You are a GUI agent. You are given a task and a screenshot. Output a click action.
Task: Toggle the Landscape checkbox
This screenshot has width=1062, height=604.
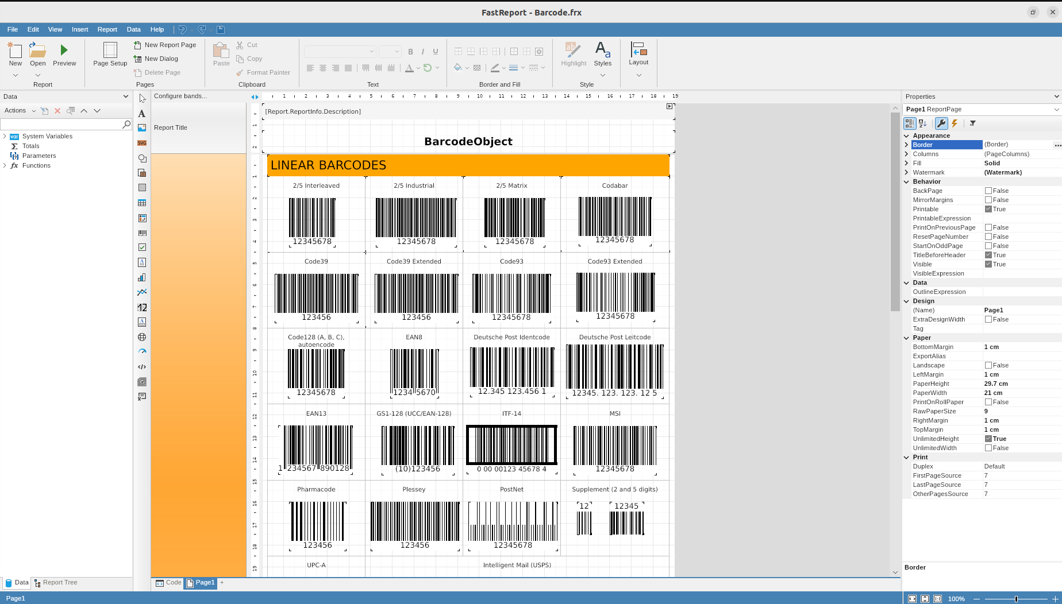[988, 365]
